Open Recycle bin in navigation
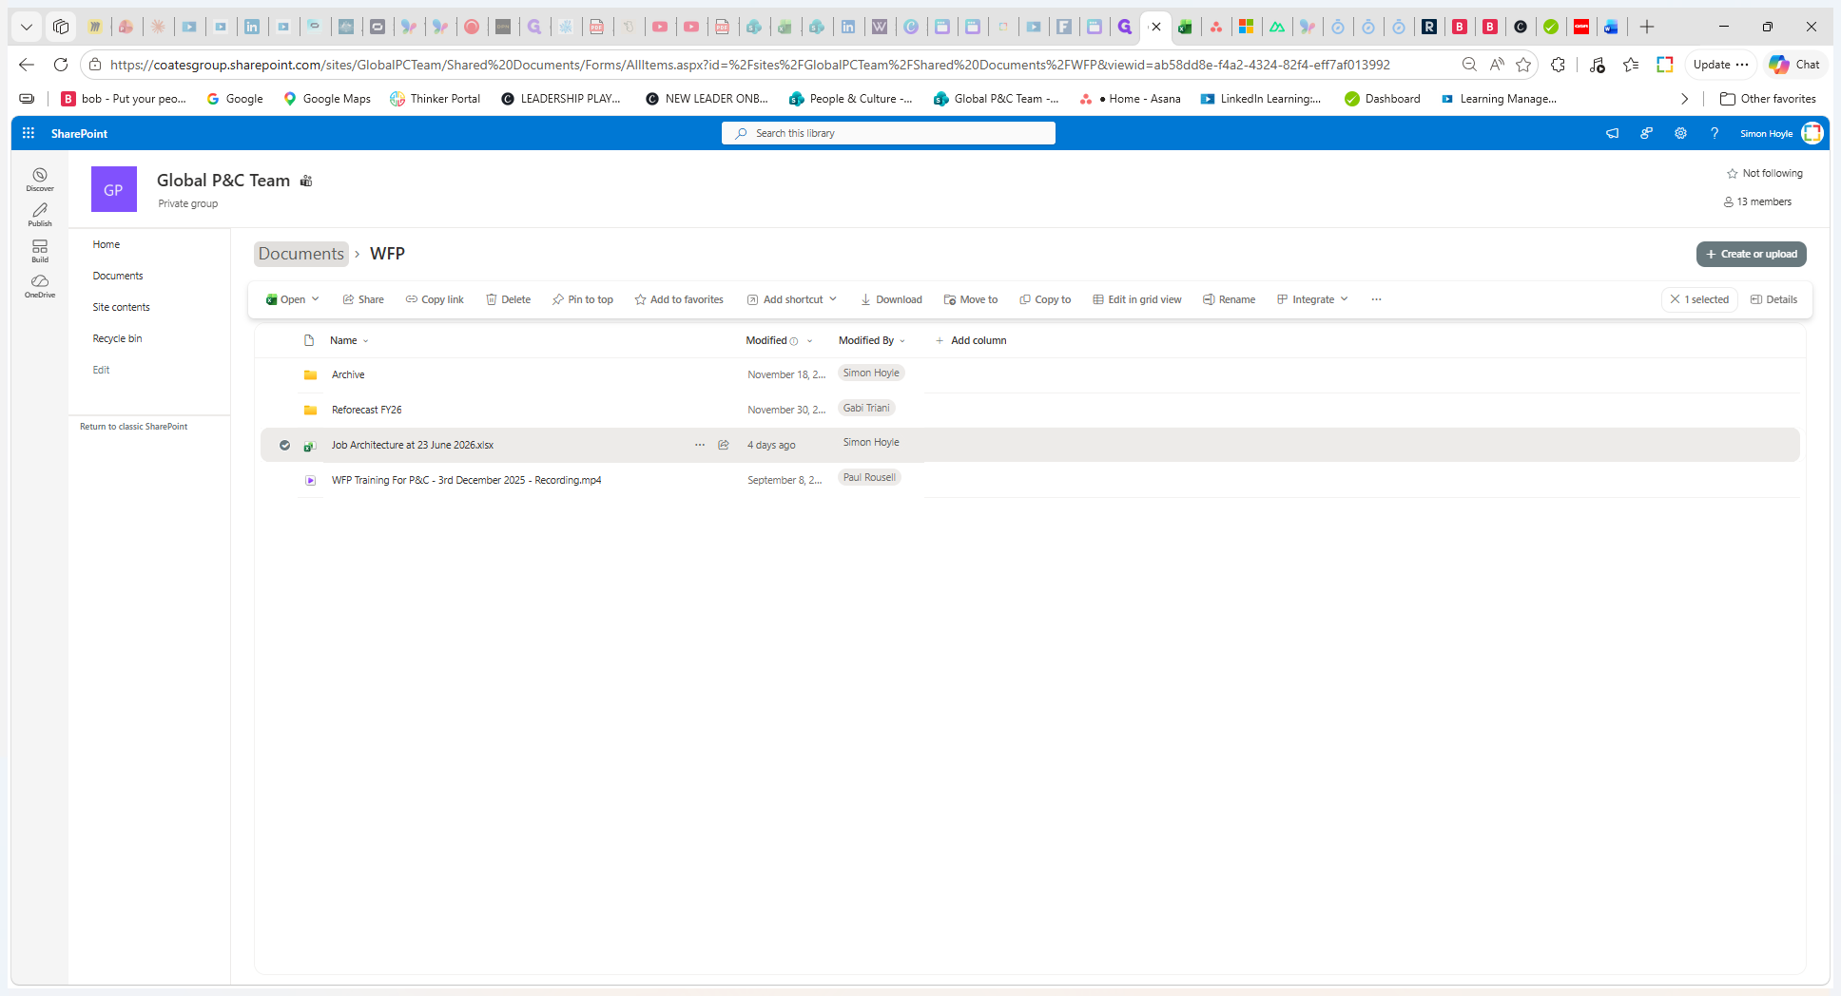 (x=117, y=338)
